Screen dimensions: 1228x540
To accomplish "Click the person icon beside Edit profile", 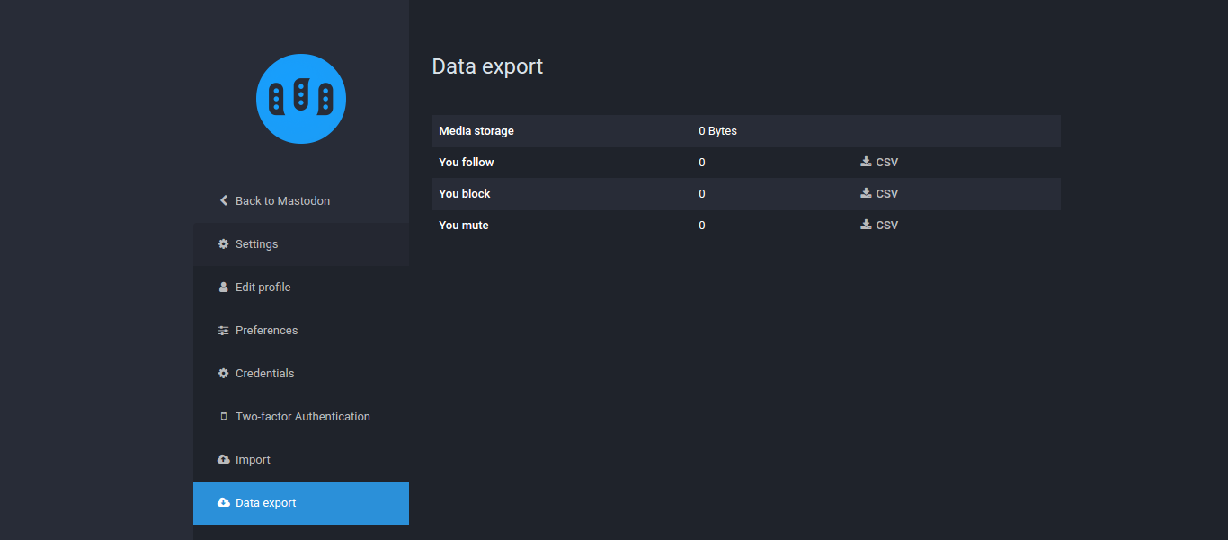I will pos(224,288).
